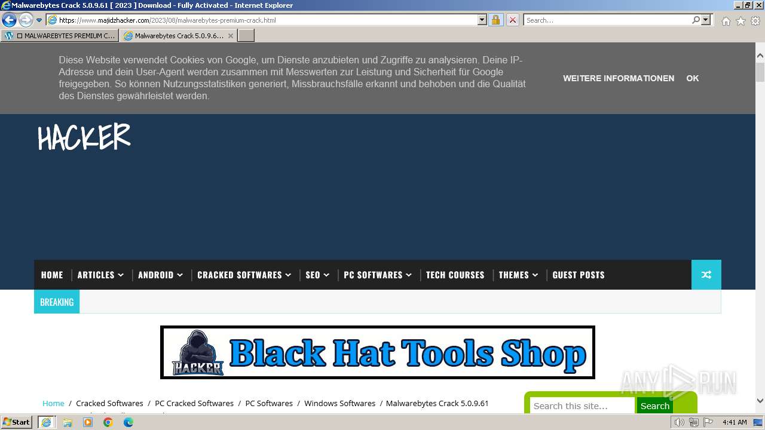This screenshot has height=430, width=765.
Task: Click the page scrollbar up arrow
Action: 760,56
